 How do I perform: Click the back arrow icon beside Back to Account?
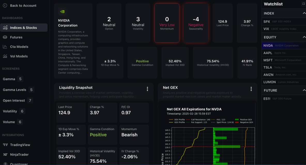tap(5, 5)
